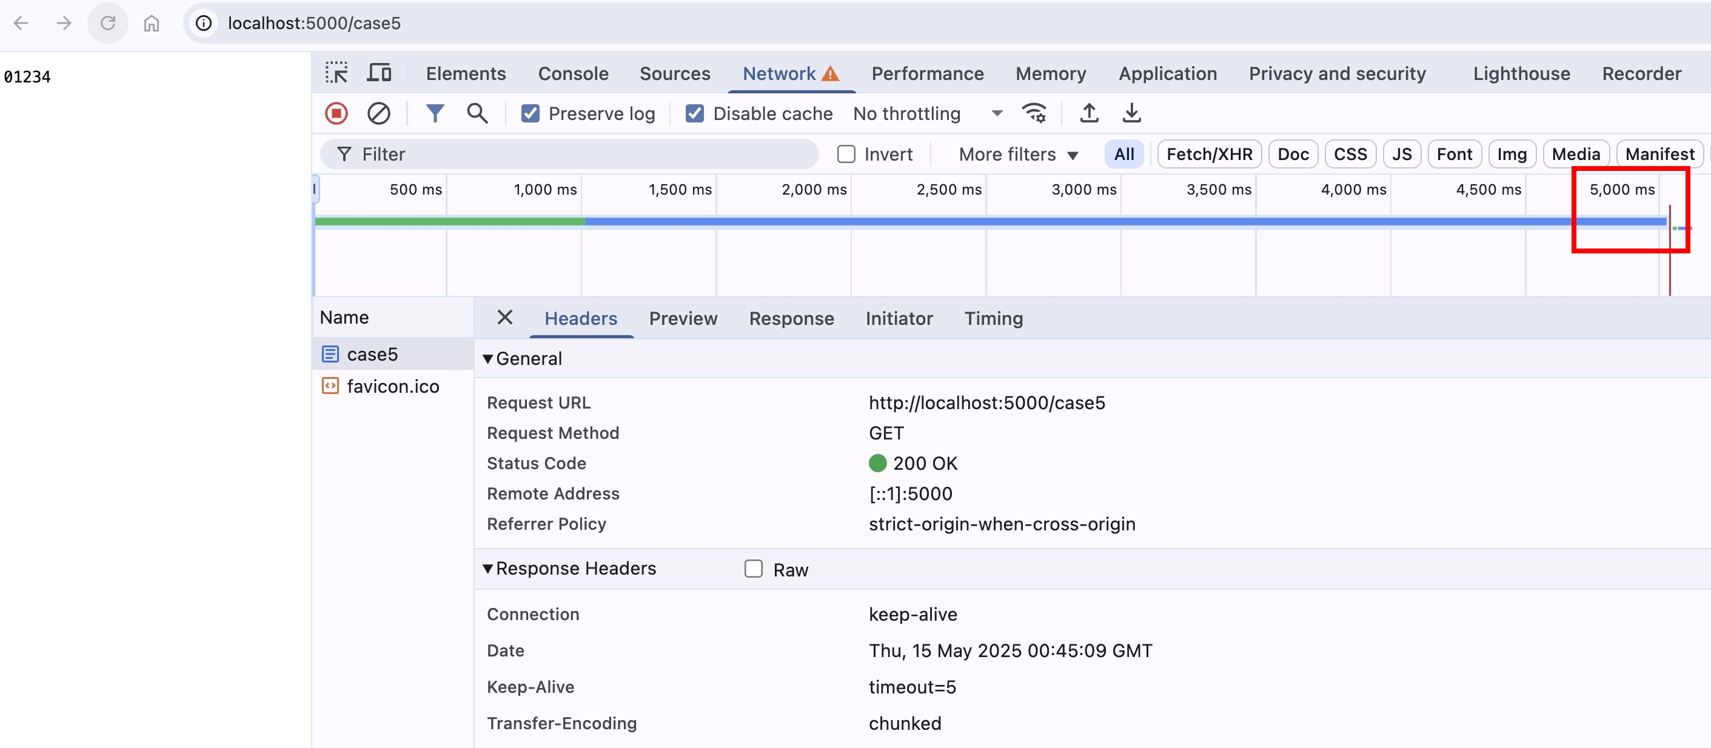
Task: Click the 2,500 ms timeline marker
Action: [948, 189]
